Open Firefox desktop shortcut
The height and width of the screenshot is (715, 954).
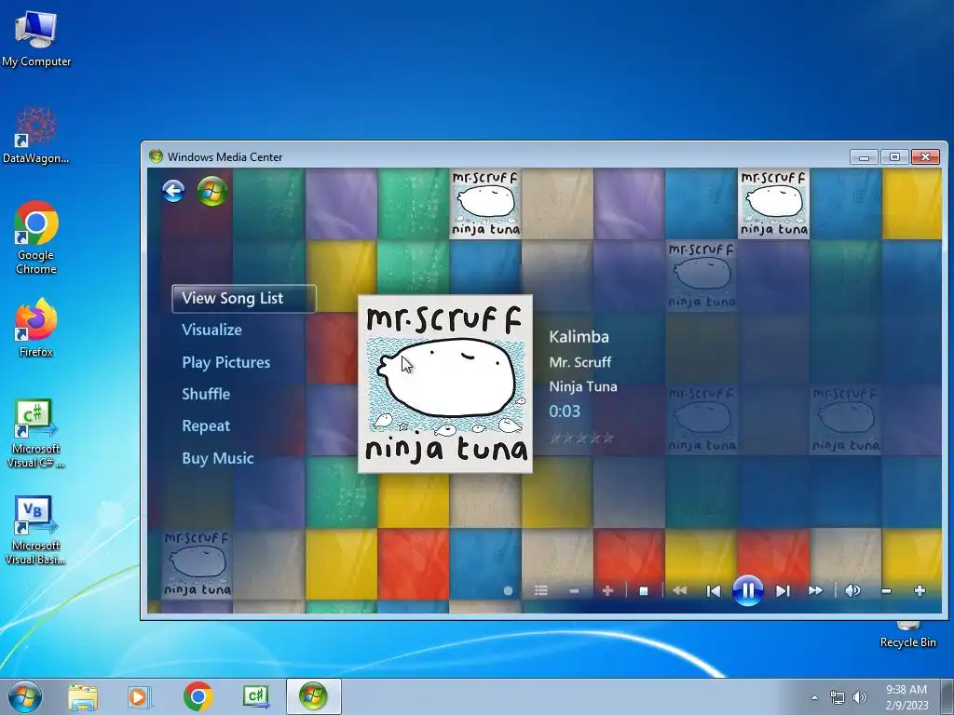tap(36, 327)
